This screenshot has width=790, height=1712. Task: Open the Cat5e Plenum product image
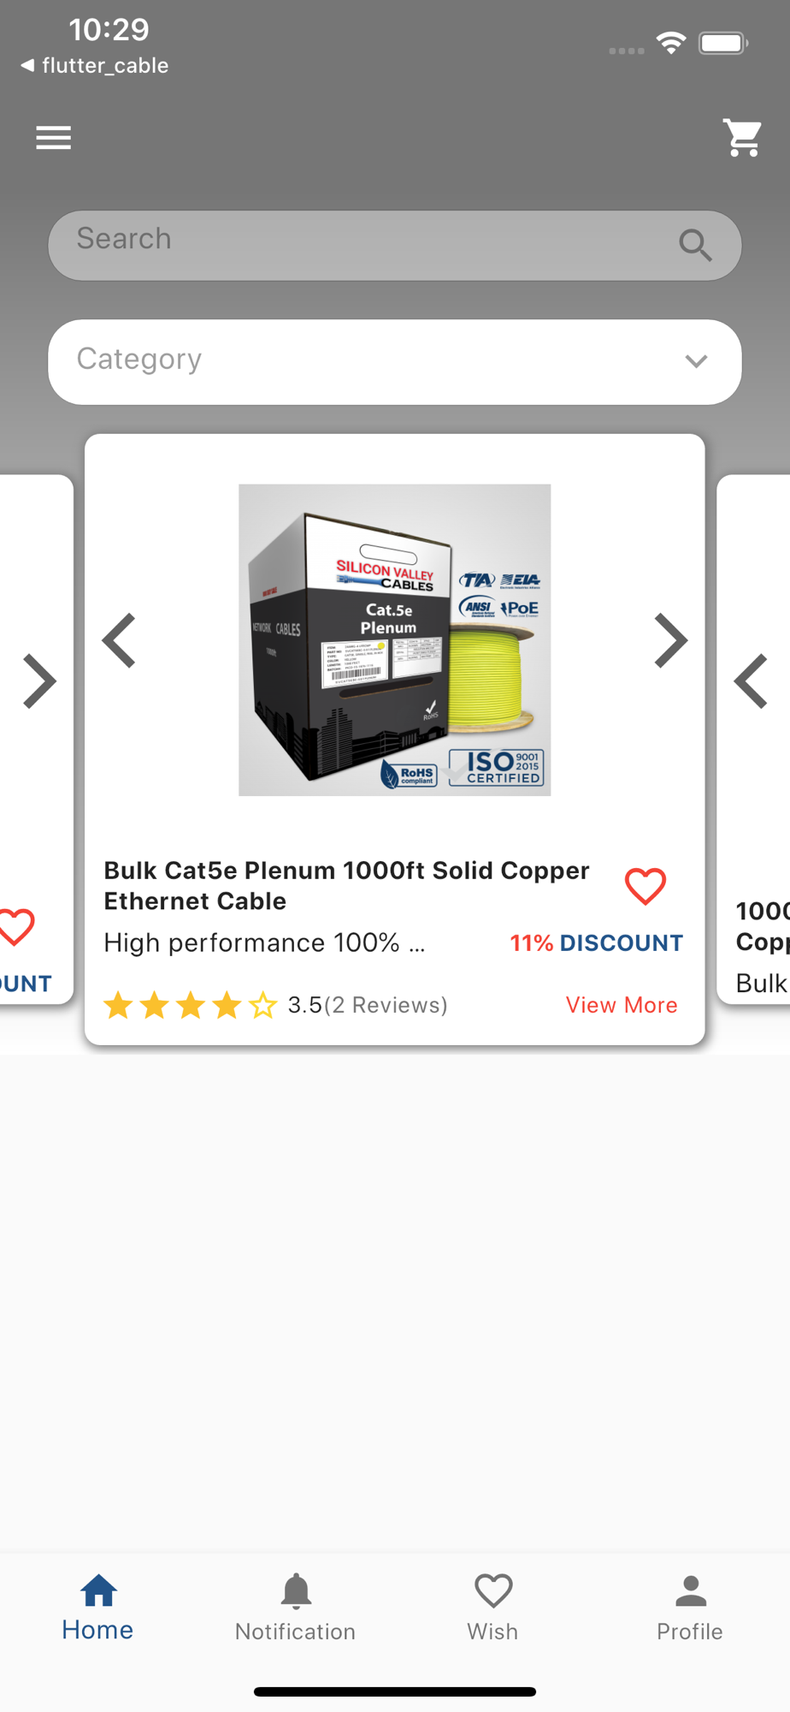click(x=394, y=640)
